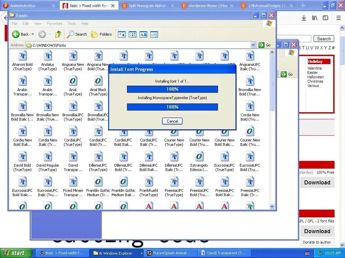Switch to List view icon
Image resolution: width=345 pixels, height=258 pixels.
point(132,35)
